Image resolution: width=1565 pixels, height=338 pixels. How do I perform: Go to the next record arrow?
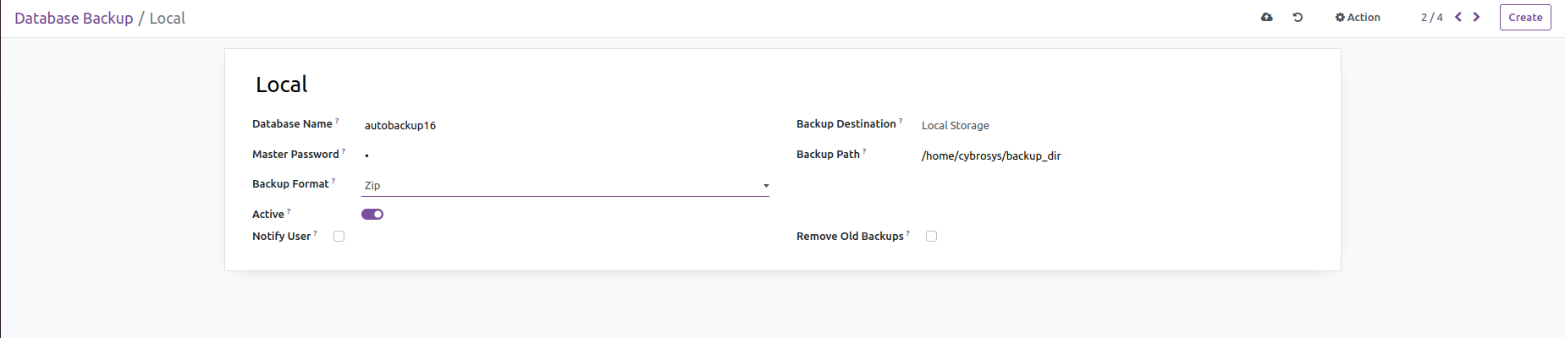[1476, 17]
